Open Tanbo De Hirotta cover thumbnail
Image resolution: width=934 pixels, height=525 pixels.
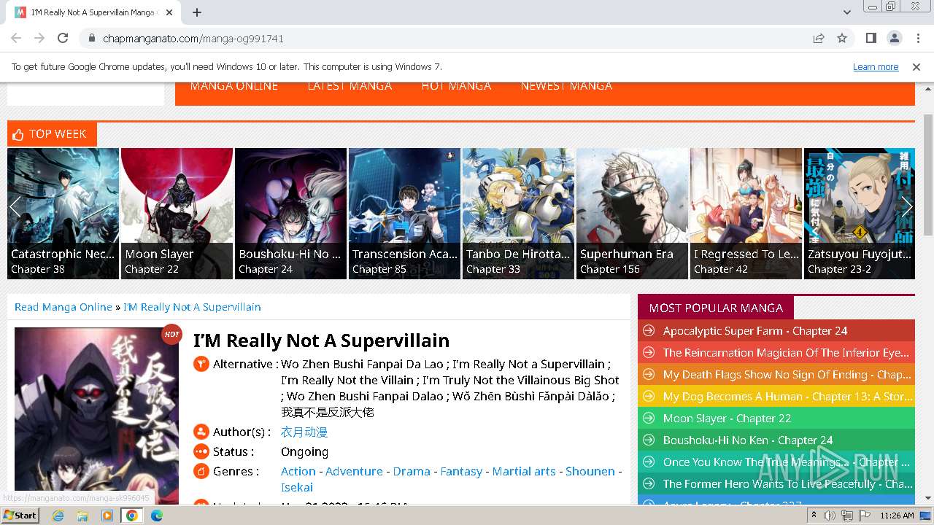click(x=518, y=214)
